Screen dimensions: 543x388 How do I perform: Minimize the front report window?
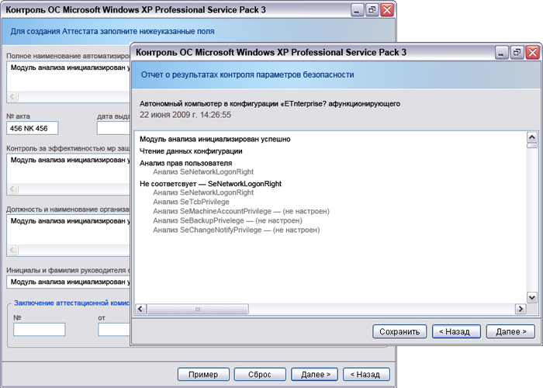coord(501,53)
